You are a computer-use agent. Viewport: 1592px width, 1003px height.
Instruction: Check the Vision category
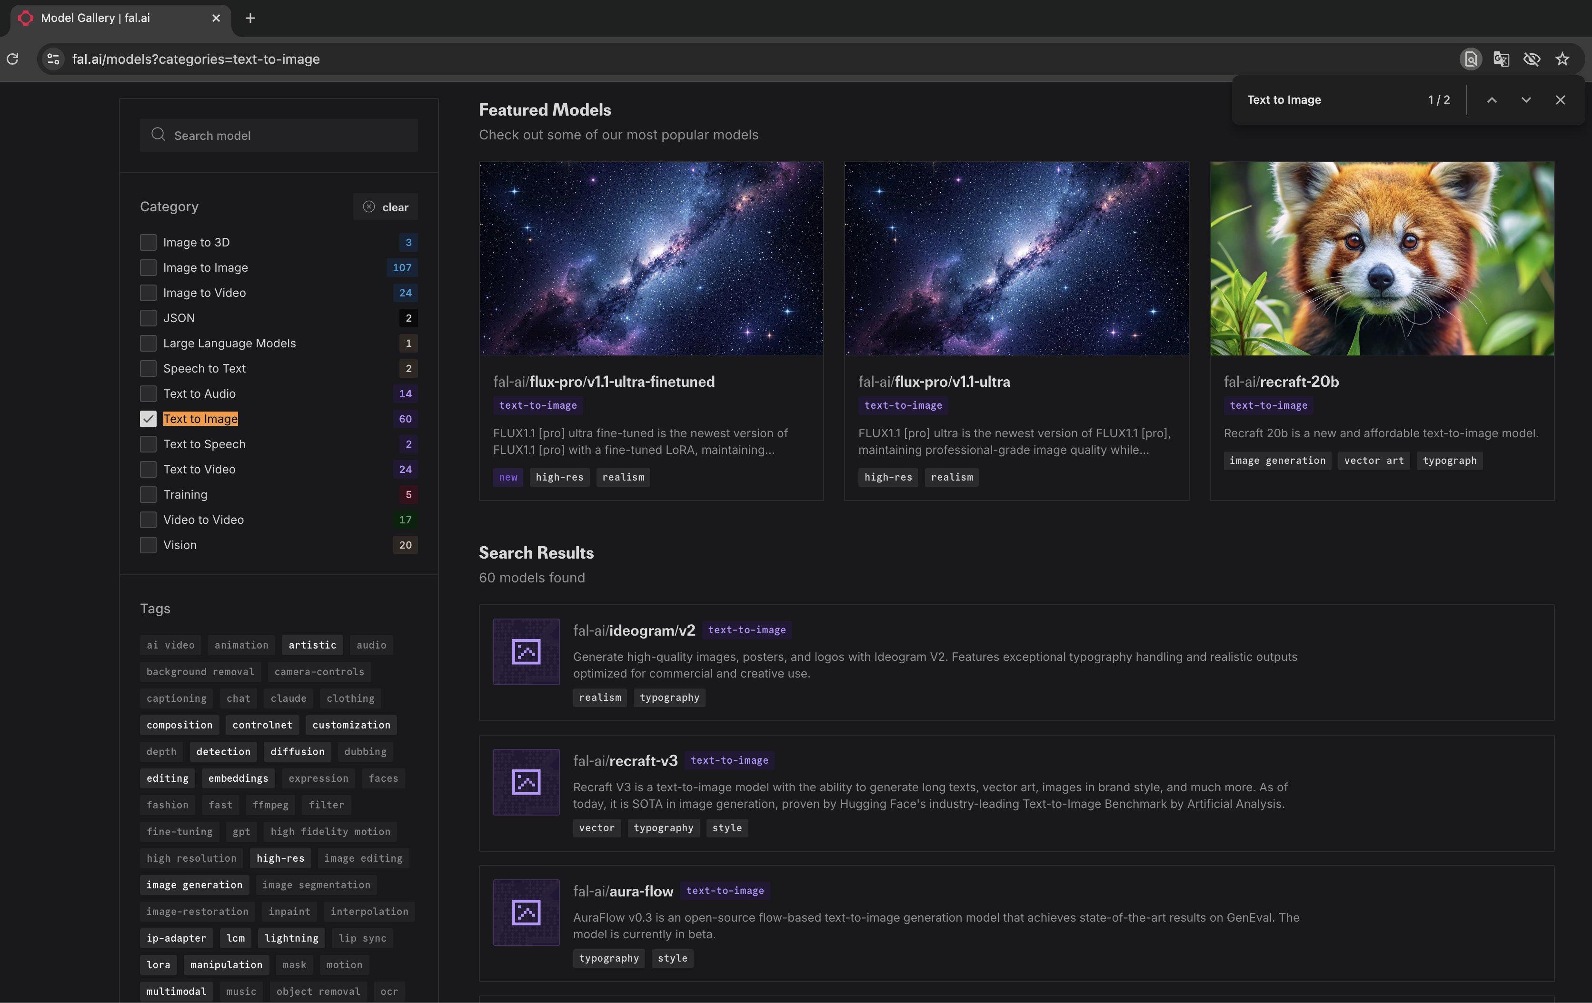(148, 545)
